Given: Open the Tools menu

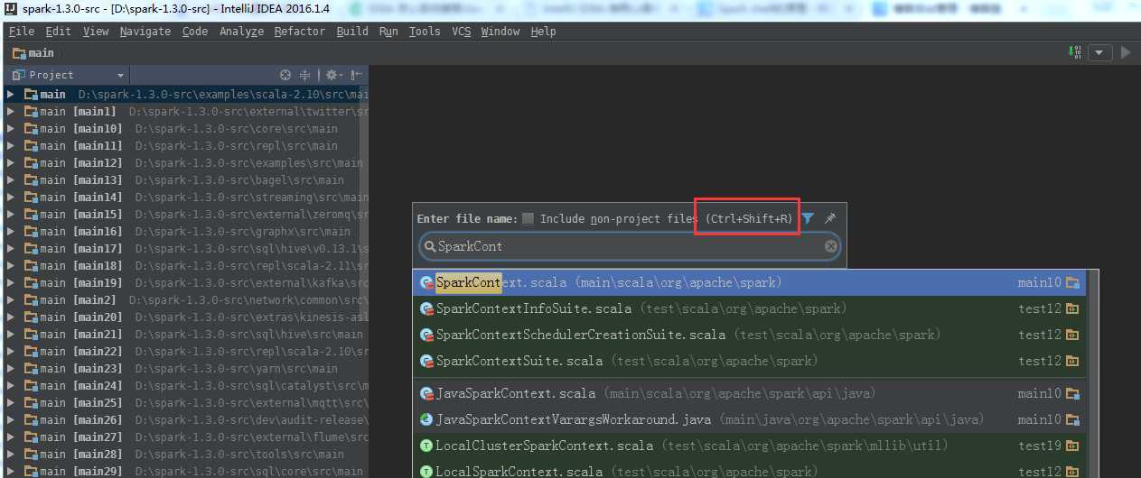Looking at the screenshot, I should [x=425, y=31].
